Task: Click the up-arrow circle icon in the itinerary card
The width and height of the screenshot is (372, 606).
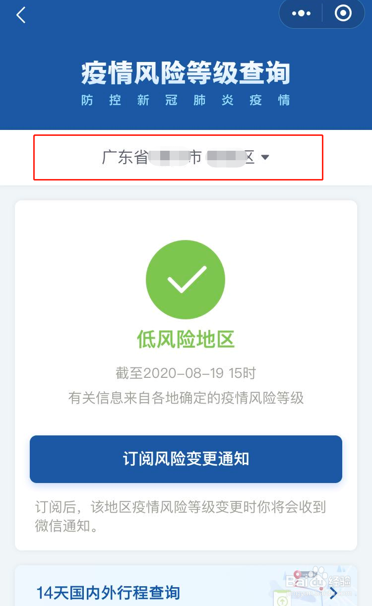Action: 282,601
